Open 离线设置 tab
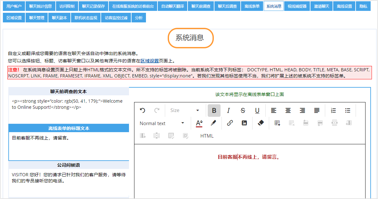378x199 pixels. point(344,6)
